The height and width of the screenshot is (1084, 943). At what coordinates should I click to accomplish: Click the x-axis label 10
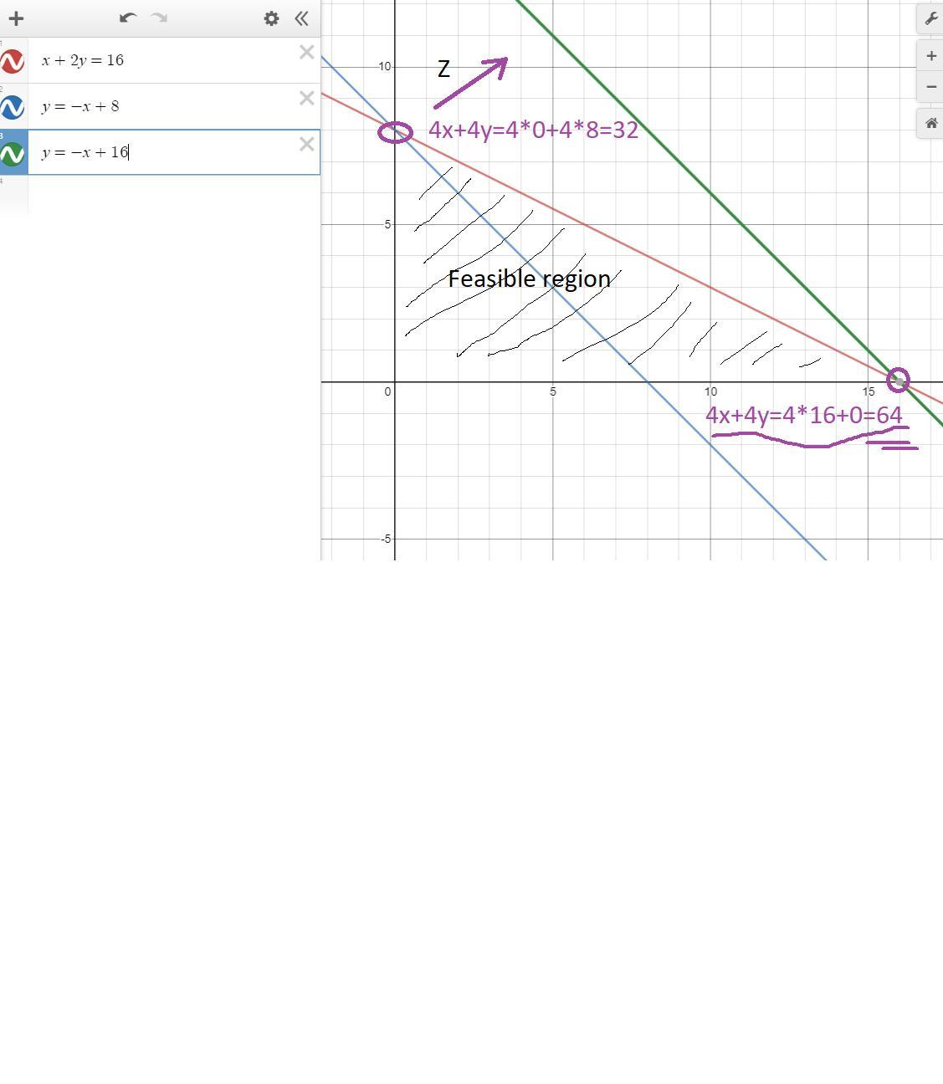pos(710,391)
